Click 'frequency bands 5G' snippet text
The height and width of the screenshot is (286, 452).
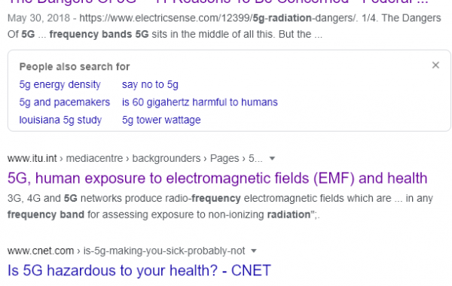pyautogui.click(x=99, y=35)
